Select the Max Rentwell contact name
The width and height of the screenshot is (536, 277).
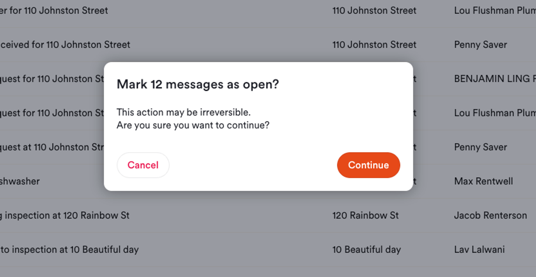[x=484, y=181]
